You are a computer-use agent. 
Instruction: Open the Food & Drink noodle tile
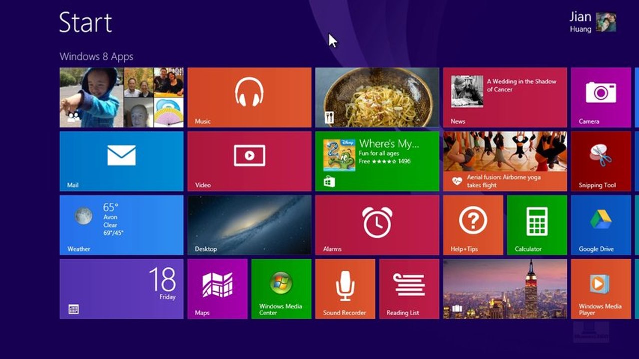tap(377, 97)
